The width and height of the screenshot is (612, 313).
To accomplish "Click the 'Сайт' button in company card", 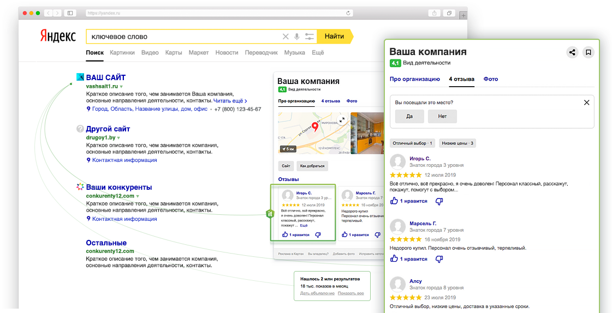I will (x=286, y=166).
